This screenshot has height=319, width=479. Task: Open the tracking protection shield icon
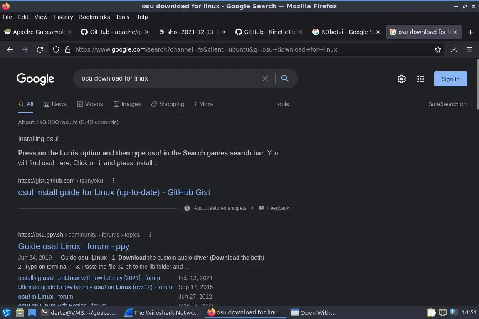tap(56, 49)
